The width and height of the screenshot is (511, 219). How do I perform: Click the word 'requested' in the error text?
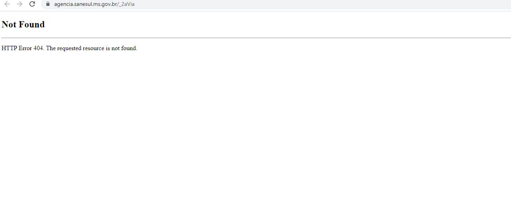coord(69,48)
